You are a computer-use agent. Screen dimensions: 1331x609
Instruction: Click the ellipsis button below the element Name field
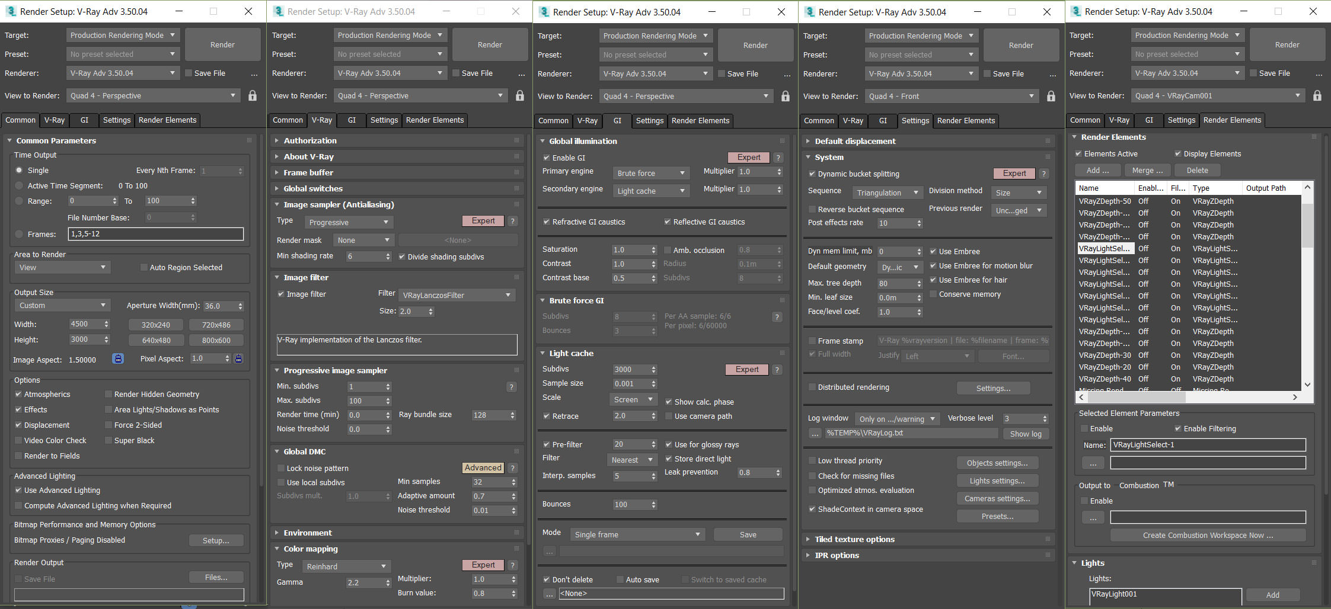pos(1093,463)
